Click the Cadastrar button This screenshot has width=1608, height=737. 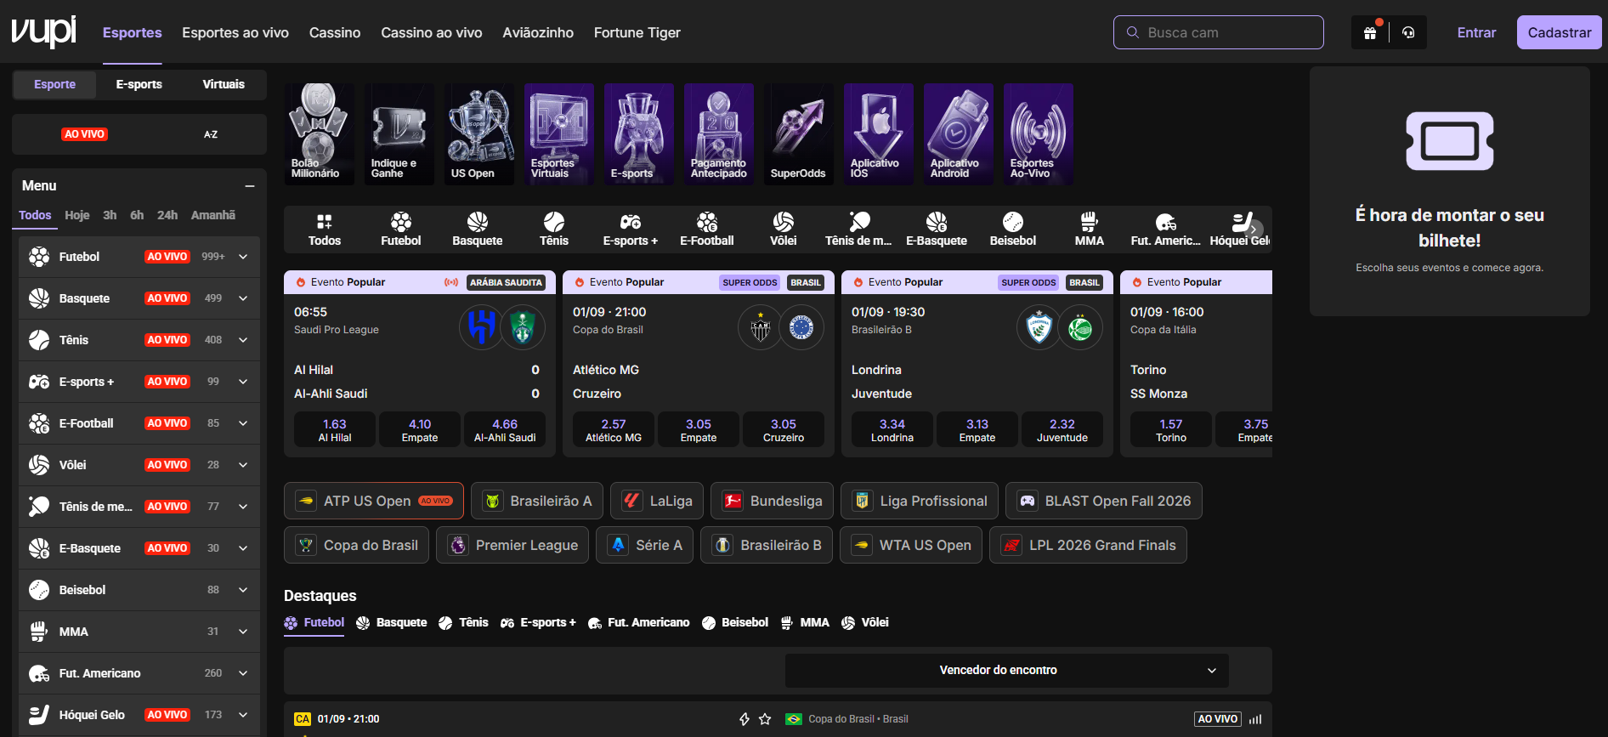coord(1560,32)
